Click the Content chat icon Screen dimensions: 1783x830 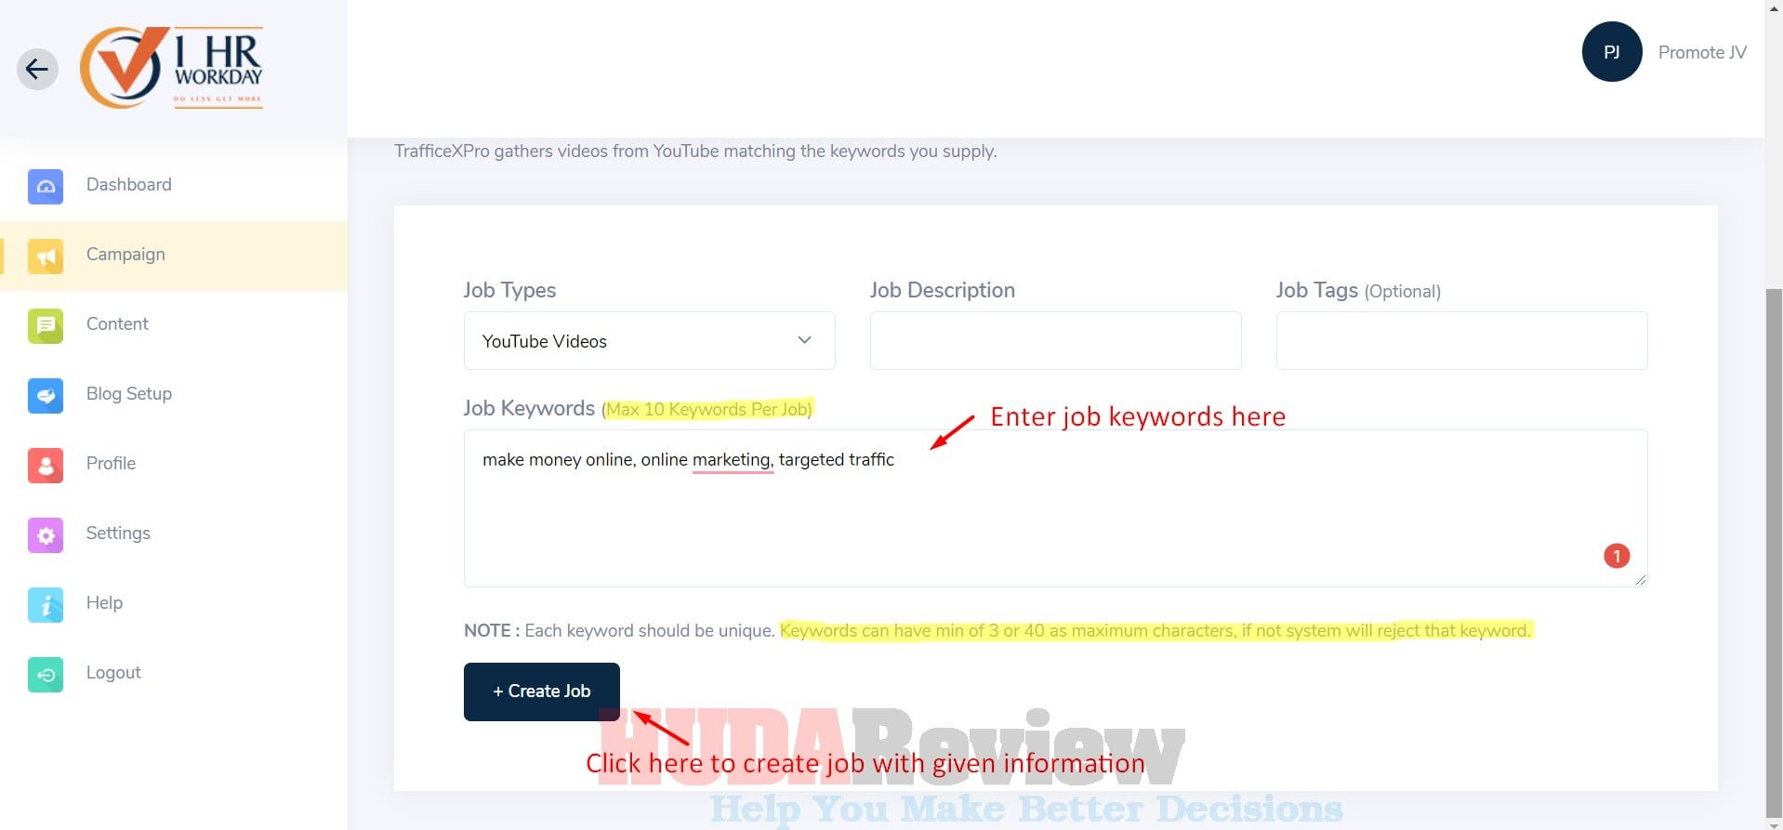(x=46, y=325)
